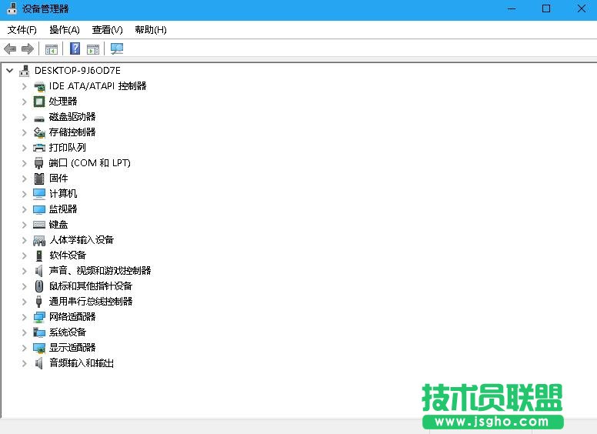The image size is (597, 434).
Task: Click the blue Help toolbar icon
Action: [x=75, y=49]
